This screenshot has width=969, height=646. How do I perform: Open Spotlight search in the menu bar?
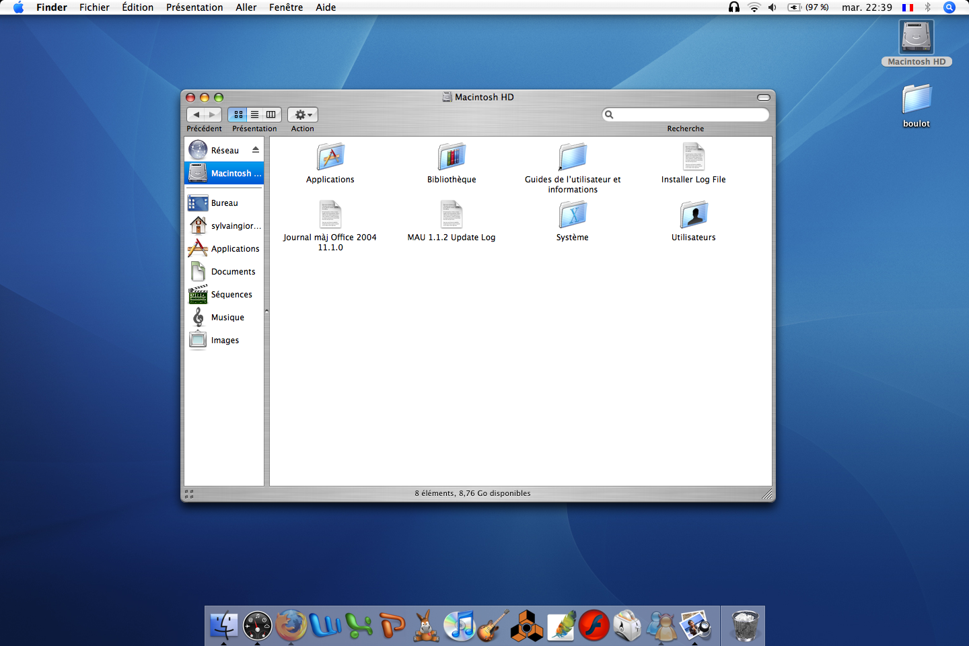click(949, 7)
